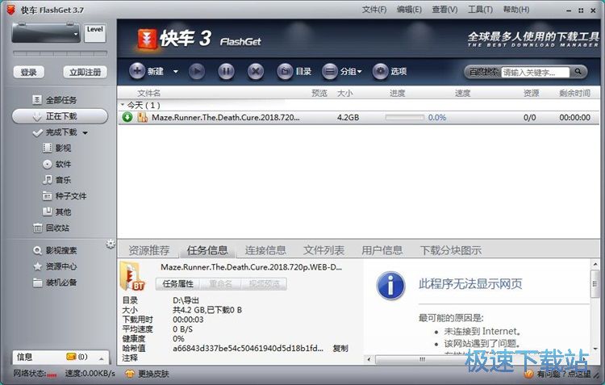Switch to the 下载分块图示 tab
The width and height of the screenshot is (605, 385).
point(451,251)
